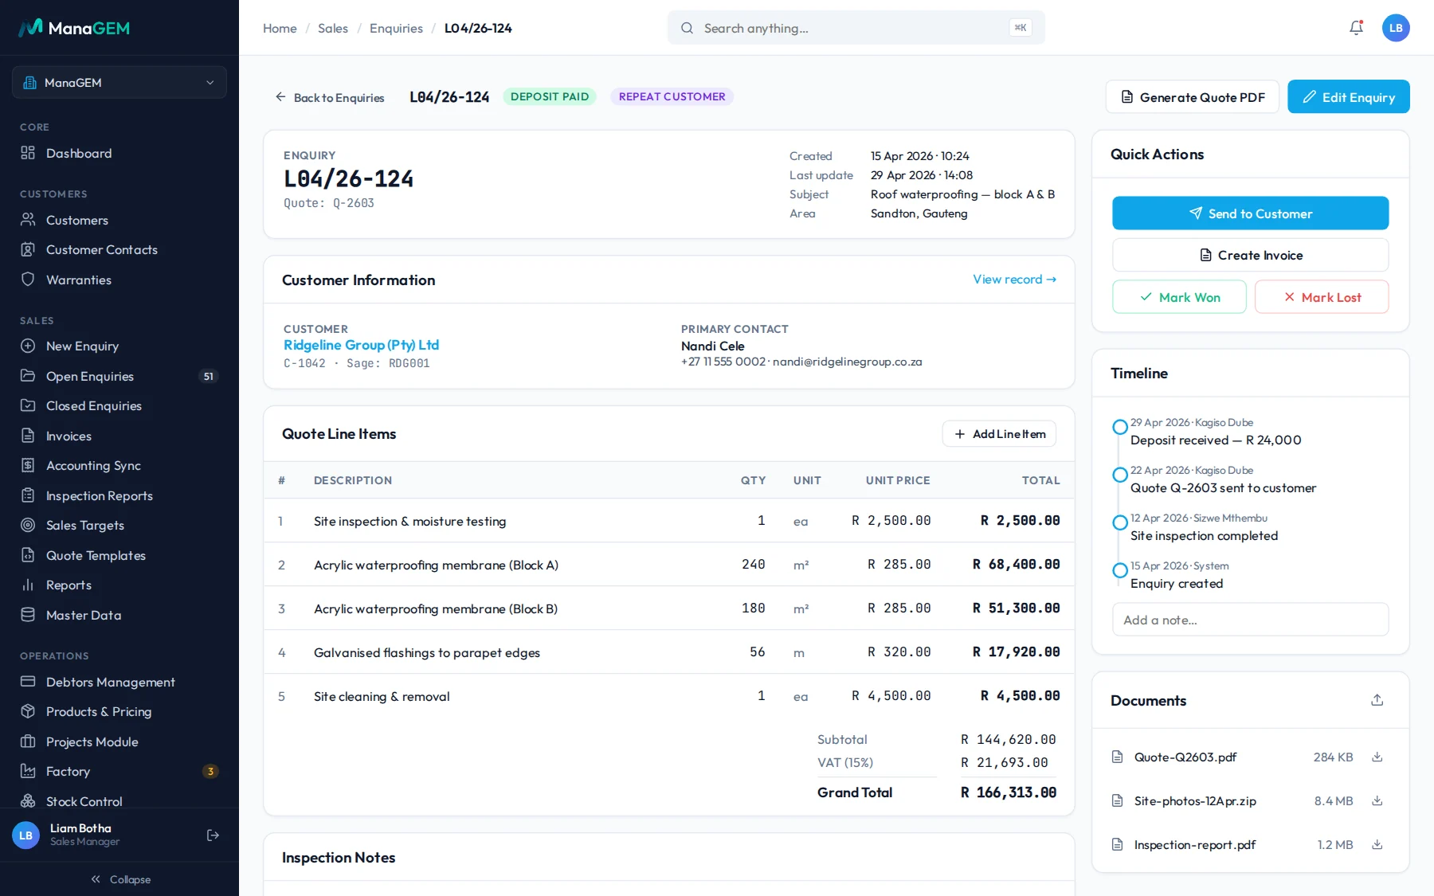The image size is (1434, 896).
Task: Mark the enquiry as Won
Action: pyautogui.click(x=1179, y=297)
